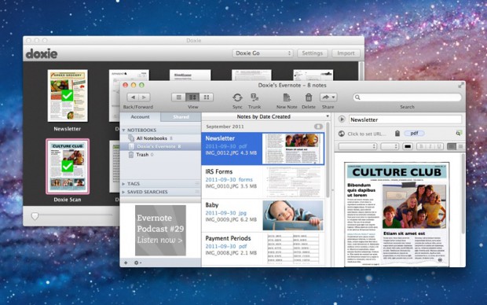The width and height of the screenshot is (487, 305).
Task: Click the Culture Club document preview
Action: pos(397,214)
